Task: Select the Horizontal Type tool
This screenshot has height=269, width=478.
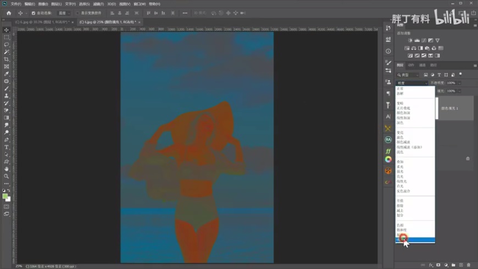Action: click(x=7, y=147)
